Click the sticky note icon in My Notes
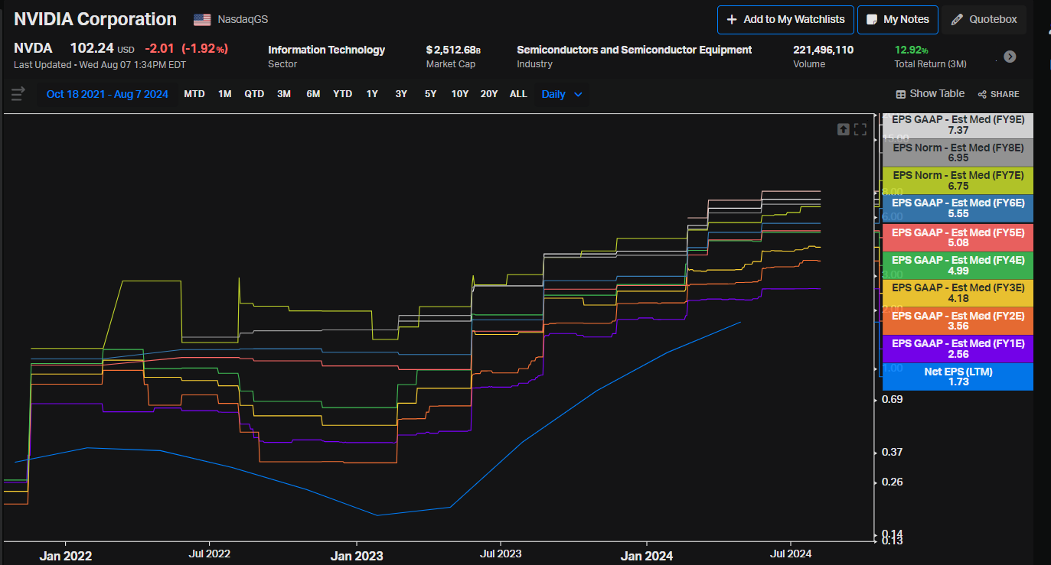1051x565 pixels. click(872, 19)
